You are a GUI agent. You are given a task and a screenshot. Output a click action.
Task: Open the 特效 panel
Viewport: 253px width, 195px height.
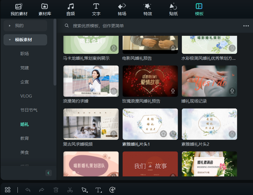148,8
